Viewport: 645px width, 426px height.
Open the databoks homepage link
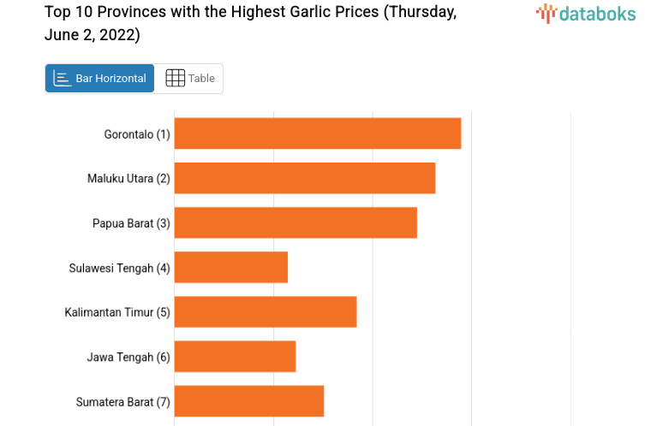coord(586,13)
